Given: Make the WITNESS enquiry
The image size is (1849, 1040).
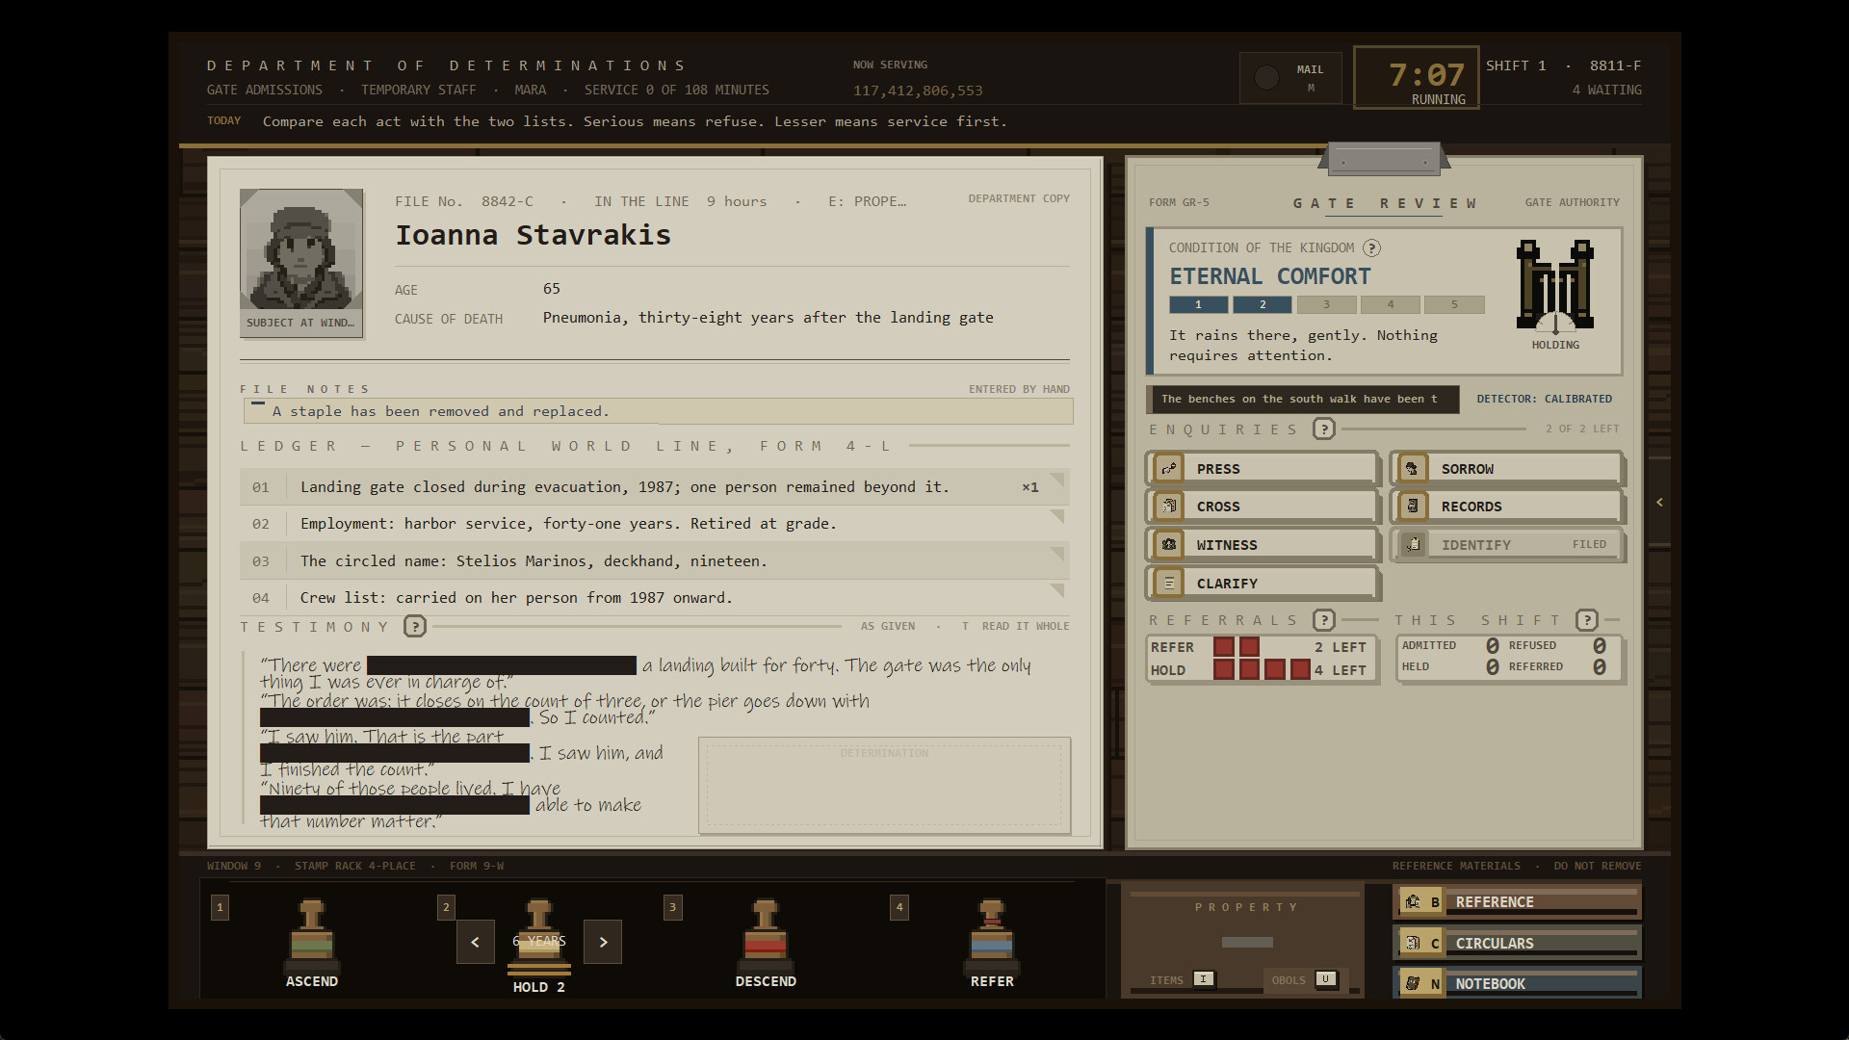Looking at the screenshot, I should tap(1263, 545).
